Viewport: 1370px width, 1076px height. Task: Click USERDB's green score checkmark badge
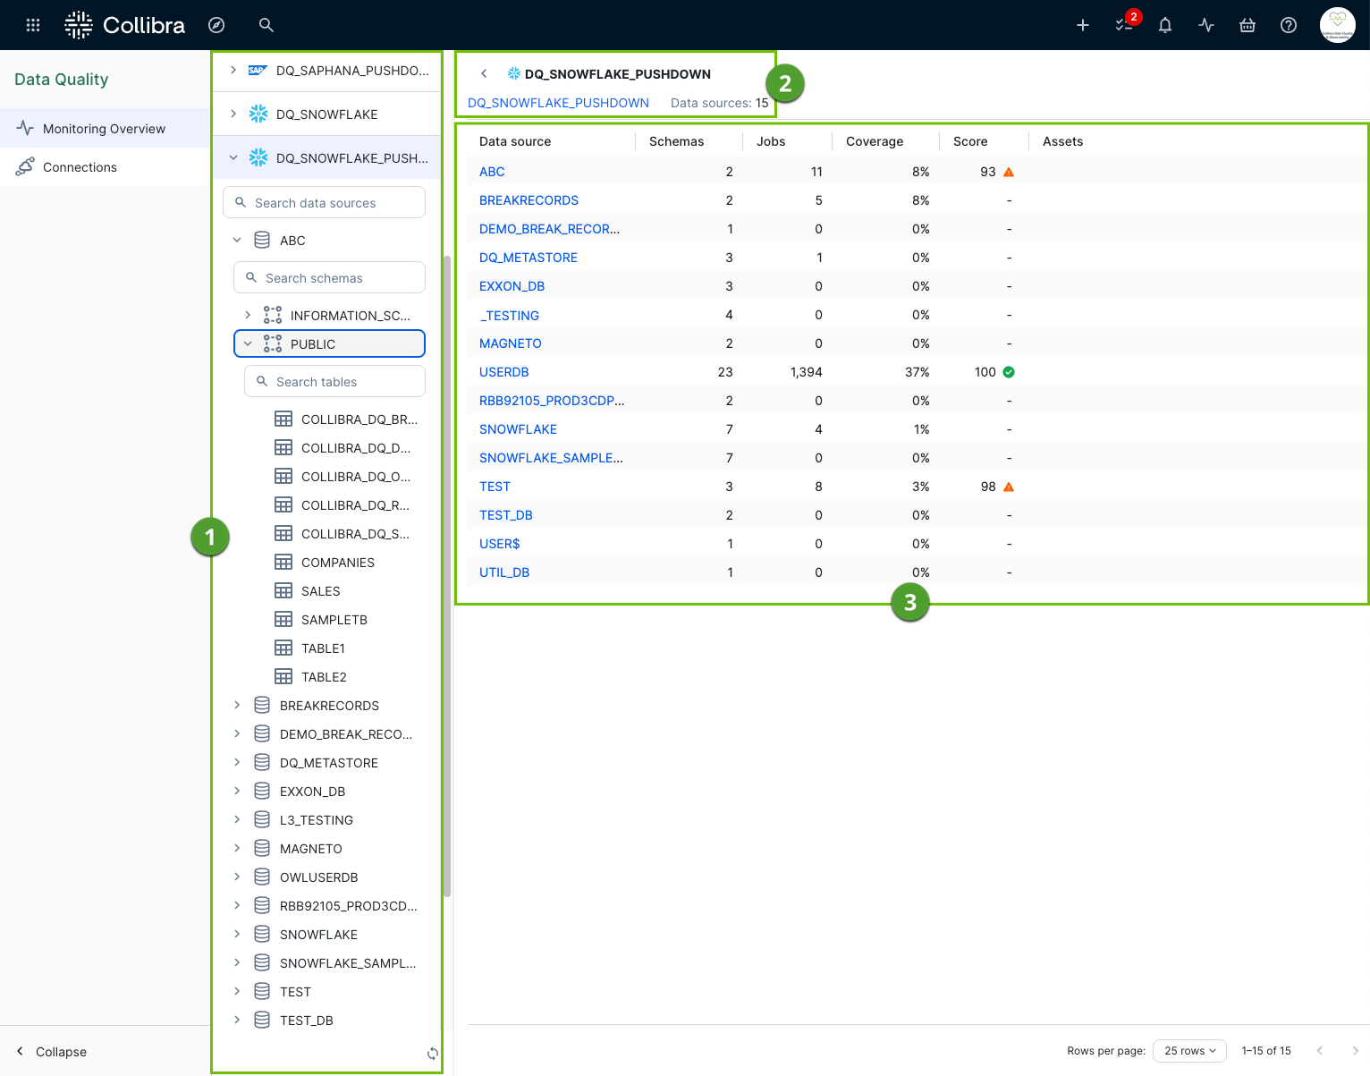click(x=1010, y=372)
